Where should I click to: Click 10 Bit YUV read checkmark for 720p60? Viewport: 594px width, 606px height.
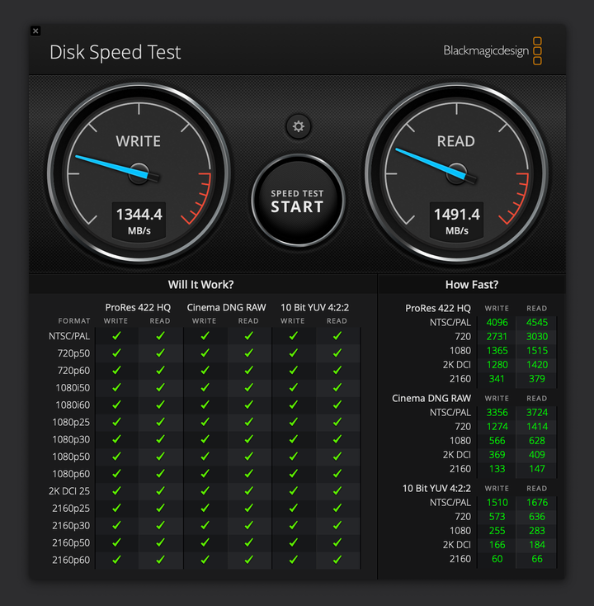337,370
